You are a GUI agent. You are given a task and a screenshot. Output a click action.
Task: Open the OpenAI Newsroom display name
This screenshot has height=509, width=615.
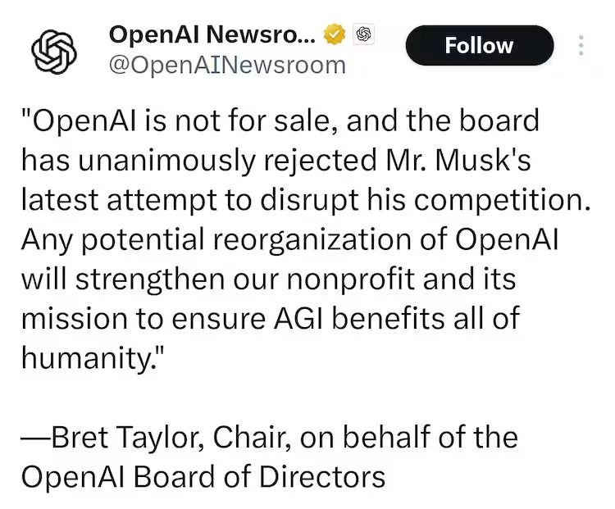[x=211, y=35]
